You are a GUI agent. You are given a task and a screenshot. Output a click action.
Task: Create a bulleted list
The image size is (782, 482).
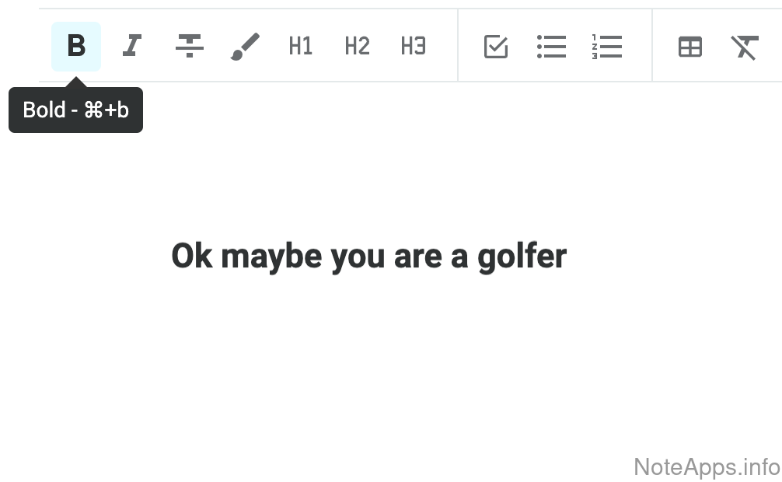pos(551,47)
